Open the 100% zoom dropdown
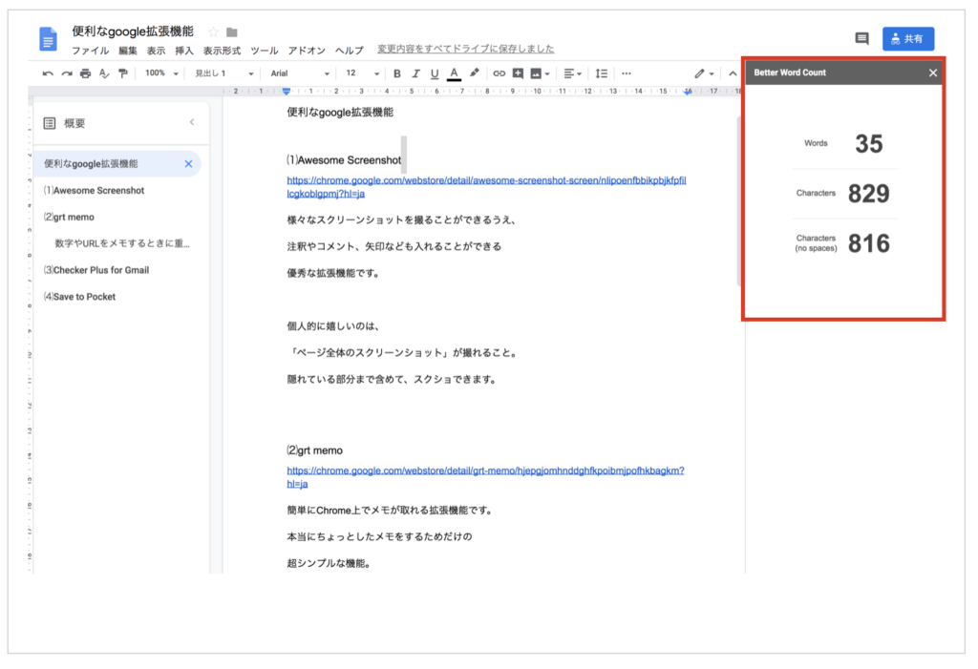The height and width of the screenshot is (669, 978). click(161, 73)
